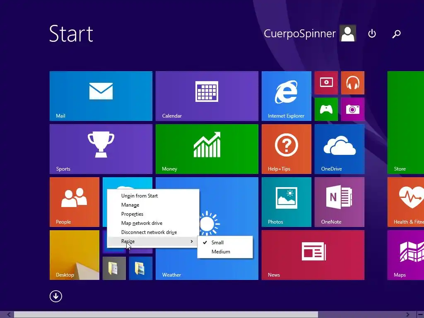Open the Maps tile

click(406, 255)
